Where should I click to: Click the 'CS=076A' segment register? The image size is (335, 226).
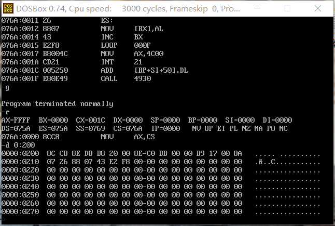(128, 128)
